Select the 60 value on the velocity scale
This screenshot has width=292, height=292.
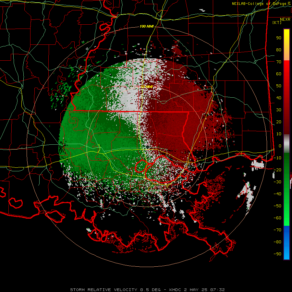click(279, 74)
